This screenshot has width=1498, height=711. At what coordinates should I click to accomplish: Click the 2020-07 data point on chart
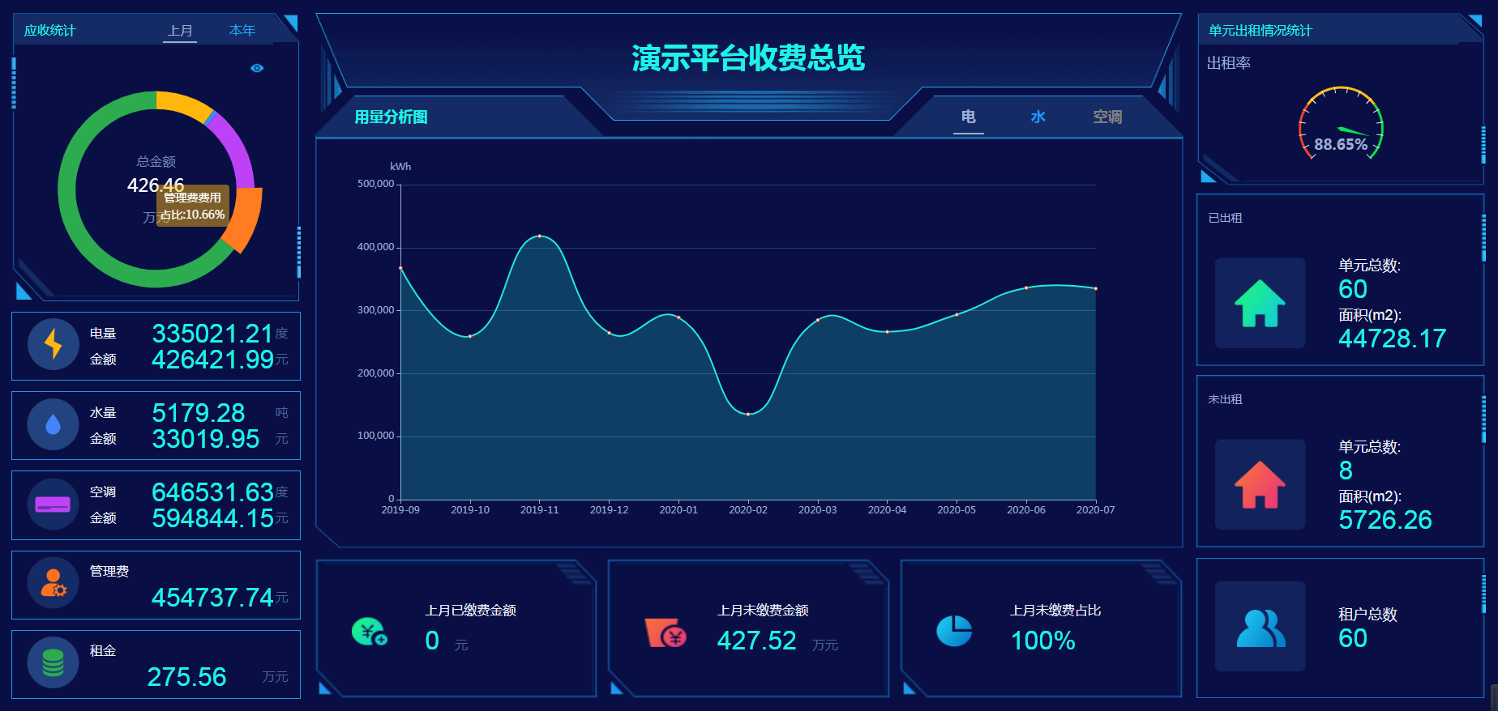[x=1096, y=288]
